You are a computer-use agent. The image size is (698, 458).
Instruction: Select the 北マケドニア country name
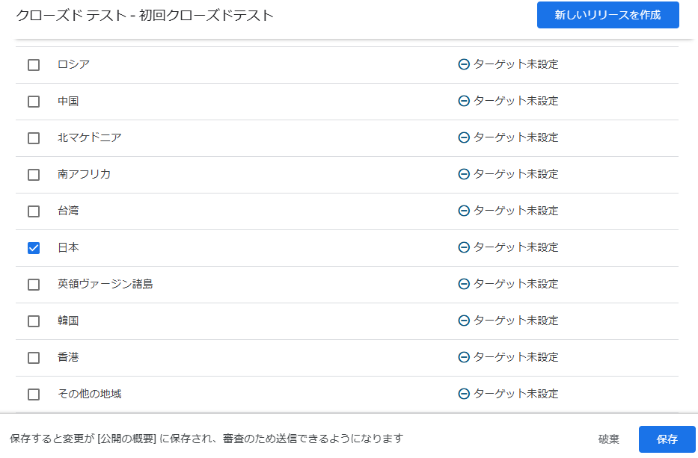(90, 137)
